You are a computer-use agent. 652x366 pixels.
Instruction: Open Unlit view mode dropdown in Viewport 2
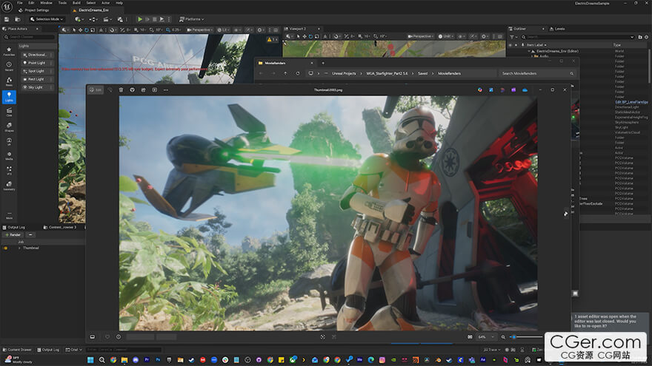coord(446,36)
